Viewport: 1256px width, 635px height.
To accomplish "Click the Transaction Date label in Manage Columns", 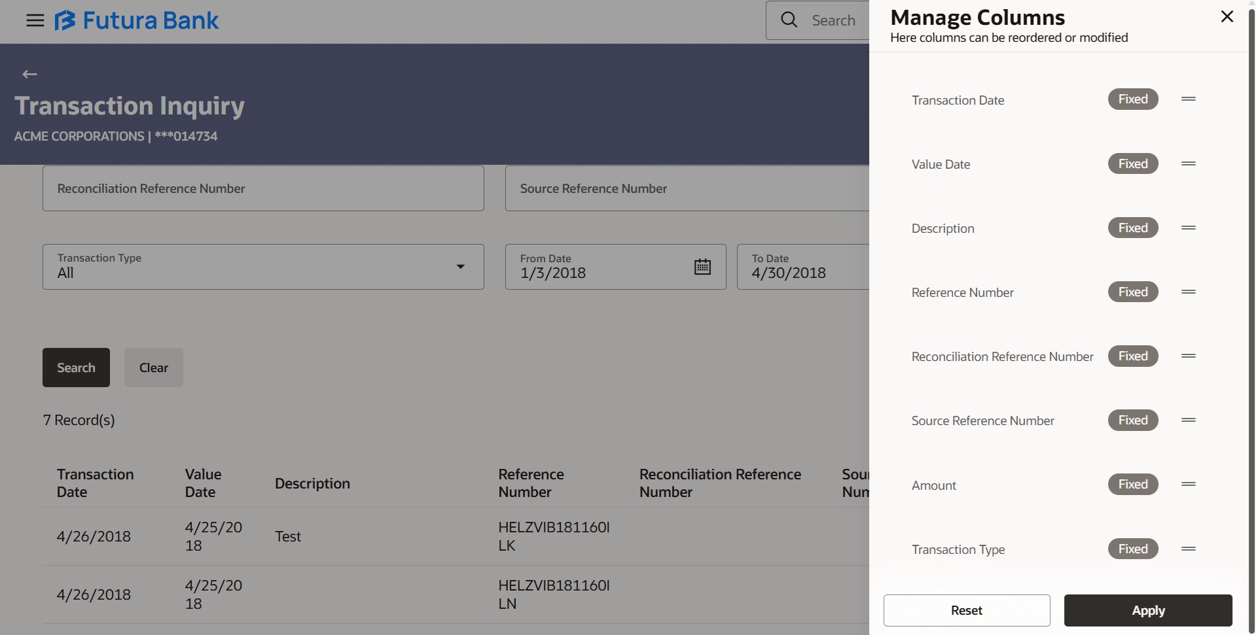I will (958, 100).
